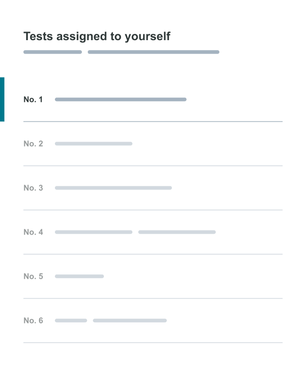Click the first short bar in row No. 6
This screenshot has width=306, height=379.
pyautogui.click(x=71, y=320)
